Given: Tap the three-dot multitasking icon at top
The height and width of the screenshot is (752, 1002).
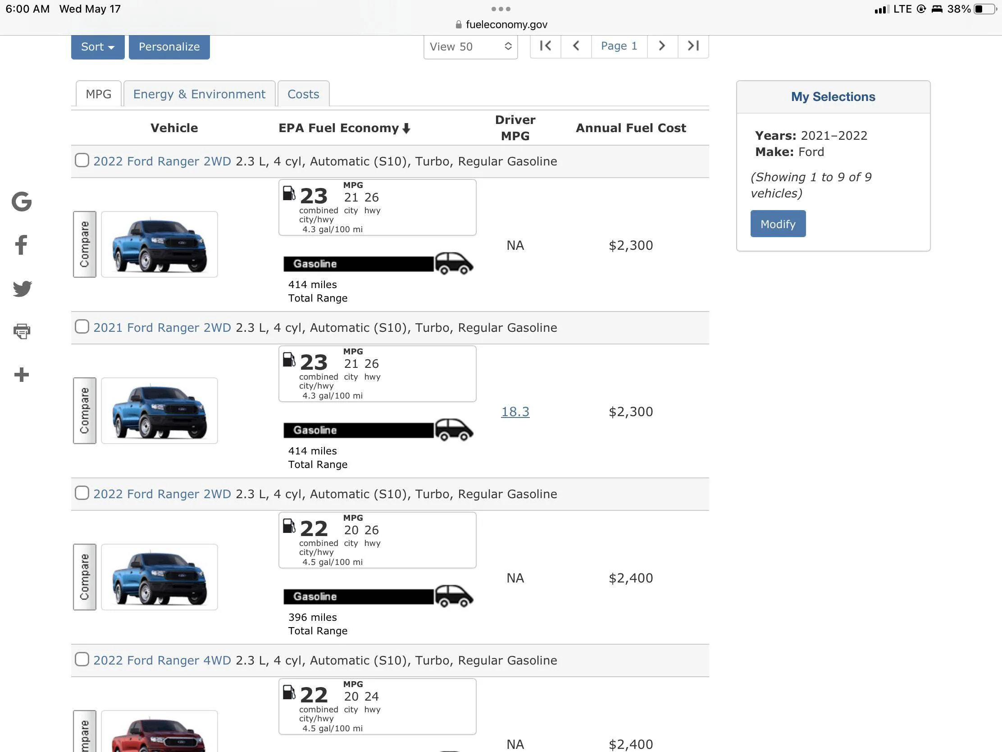Looking at the screenshot, I should (501, 9).
